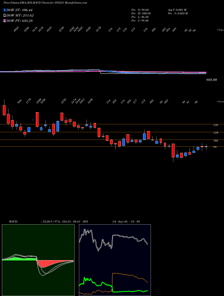Viewport: 224px width, 296px height.
Task: Click the 'Pre C: 98.80' close value
Action: click(140, 21)
